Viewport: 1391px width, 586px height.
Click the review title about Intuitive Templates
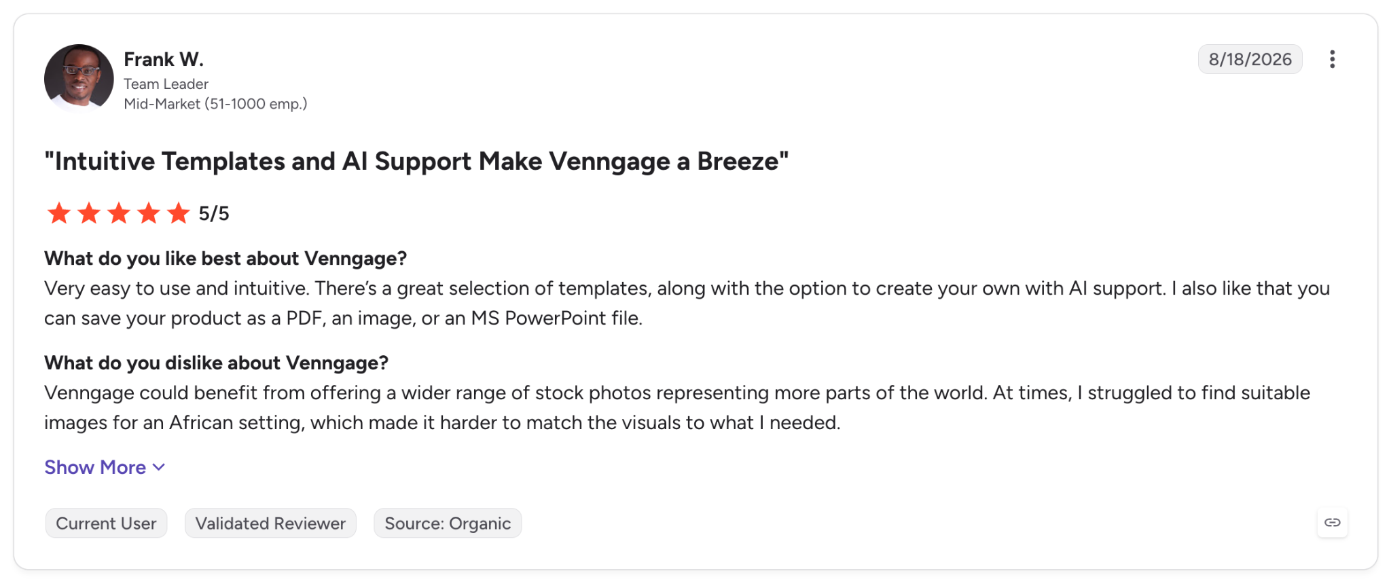[x=416, y=162]
